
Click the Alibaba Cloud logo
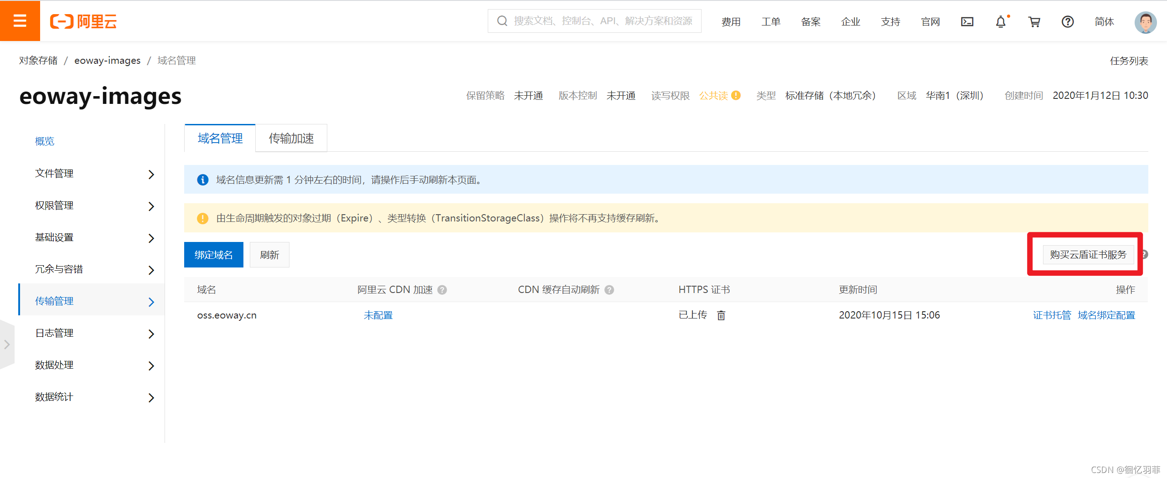click(83, 21)
